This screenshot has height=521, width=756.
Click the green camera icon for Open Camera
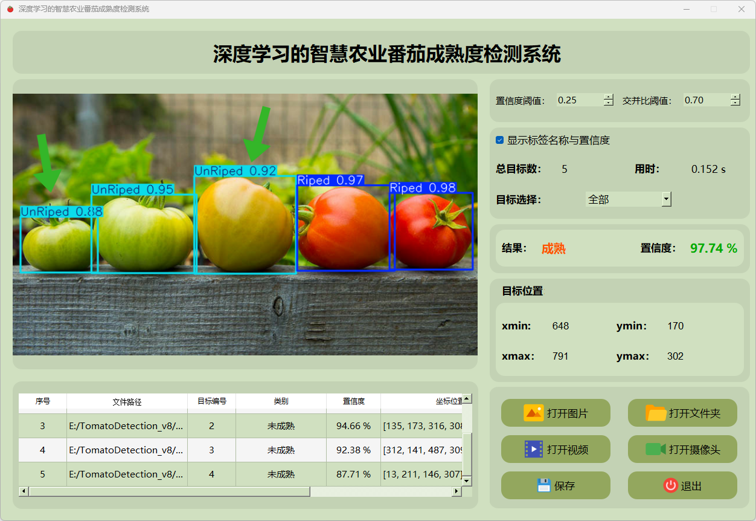655,449
